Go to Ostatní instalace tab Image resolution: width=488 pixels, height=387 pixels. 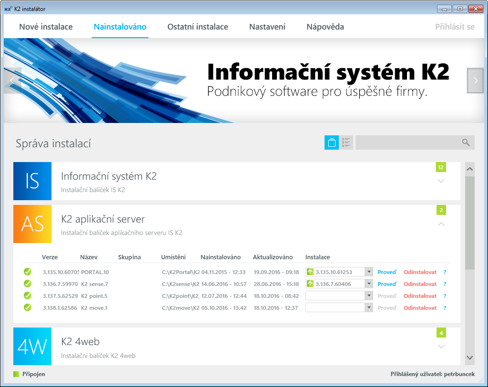(198, 27)
